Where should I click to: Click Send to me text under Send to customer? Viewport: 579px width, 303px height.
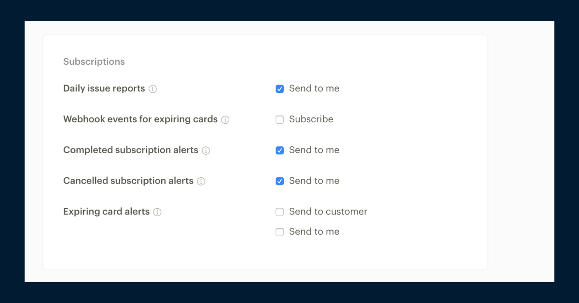[314, 232]
